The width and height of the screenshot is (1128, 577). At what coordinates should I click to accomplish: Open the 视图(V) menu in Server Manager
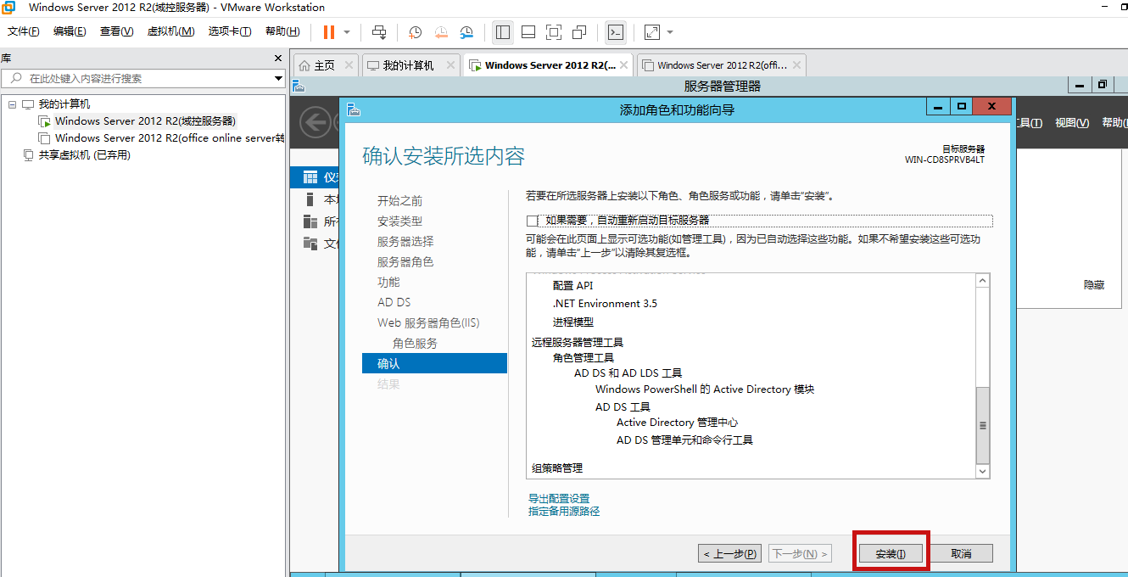1072,123
